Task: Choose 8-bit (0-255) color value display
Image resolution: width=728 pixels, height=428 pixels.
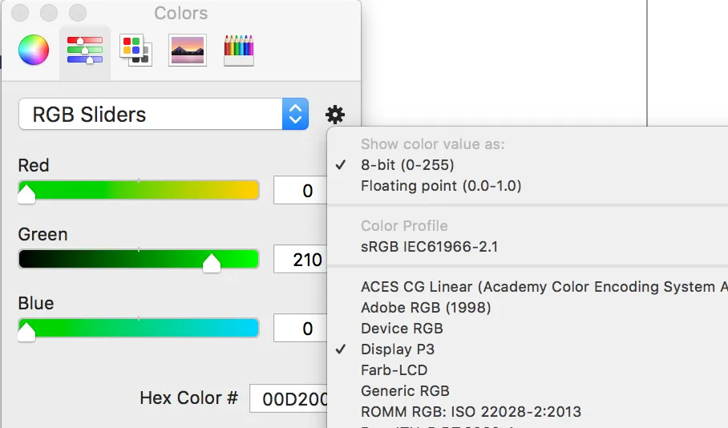Action: click(407, 165)
